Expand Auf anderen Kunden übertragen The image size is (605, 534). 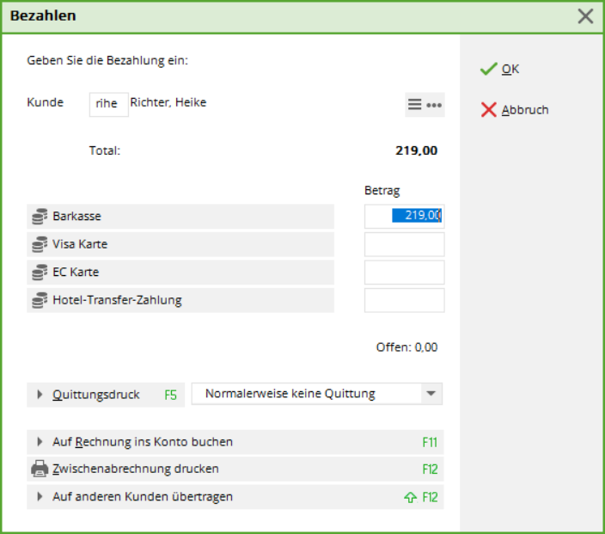tap(235, 497)
